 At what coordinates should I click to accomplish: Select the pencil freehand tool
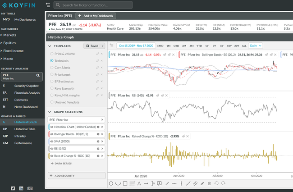point(202,183)
